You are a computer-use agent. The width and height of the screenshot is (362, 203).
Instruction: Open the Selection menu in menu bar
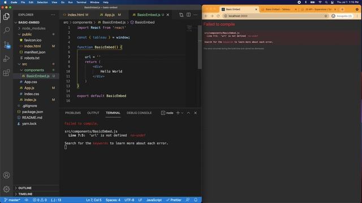(42, 2)
